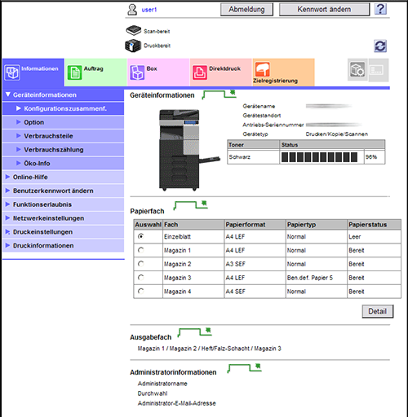Select the Magazin 4 radio button

(x=140, y=291)
